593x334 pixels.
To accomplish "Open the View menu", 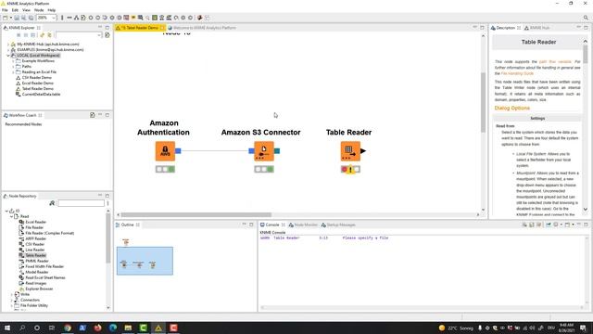I will coord(27,10).
